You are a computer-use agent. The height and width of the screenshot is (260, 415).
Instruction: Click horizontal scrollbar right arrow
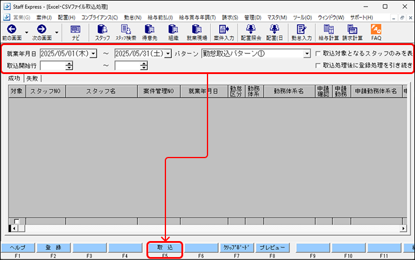[403, 228]
